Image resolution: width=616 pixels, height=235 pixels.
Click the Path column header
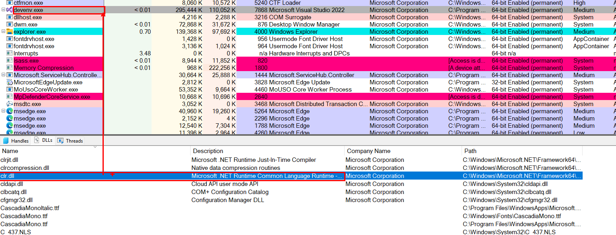click(x=470, y=151)
